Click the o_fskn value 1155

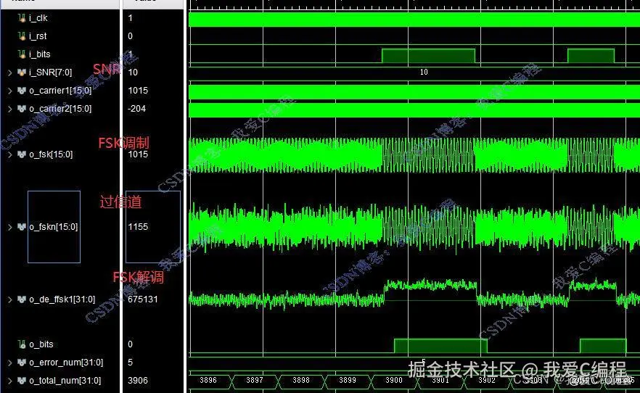click(138, 227)
